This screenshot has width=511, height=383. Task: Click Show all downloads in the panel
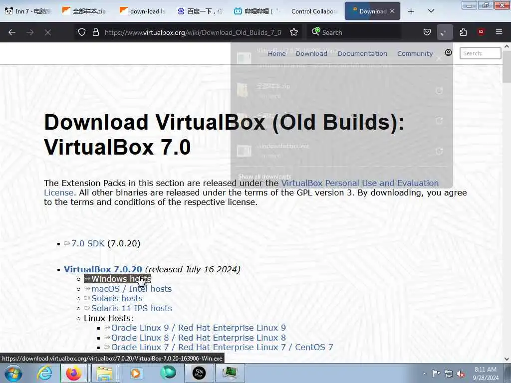tap(264, 177)
